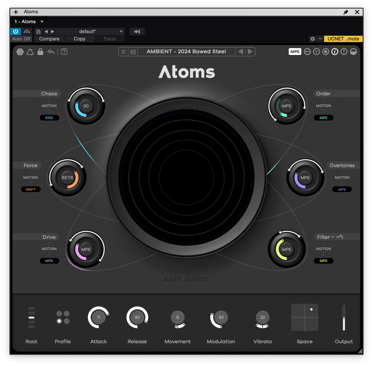Click the half-filled circle theme icon

(x=354, y=52)
